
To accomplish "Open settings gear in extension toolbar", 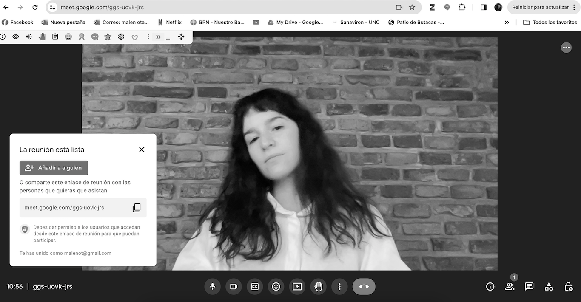I will (121, 37).
